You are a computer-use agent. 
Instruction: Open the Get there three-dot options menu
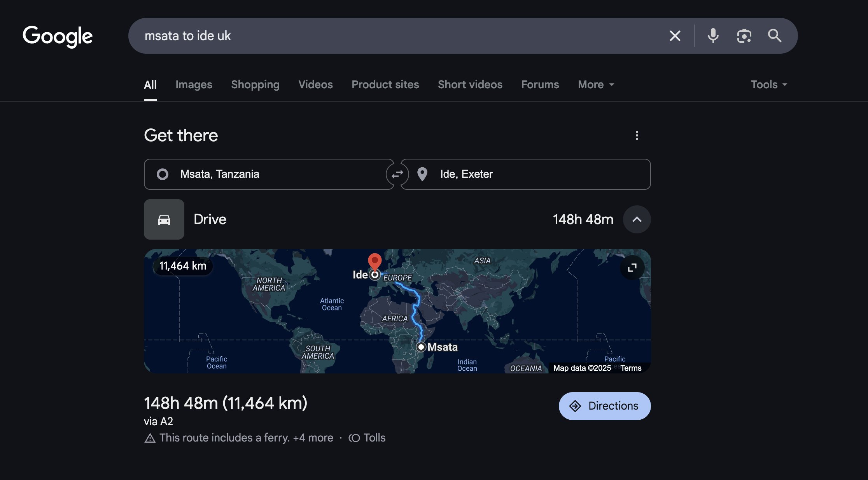[637, 135]
